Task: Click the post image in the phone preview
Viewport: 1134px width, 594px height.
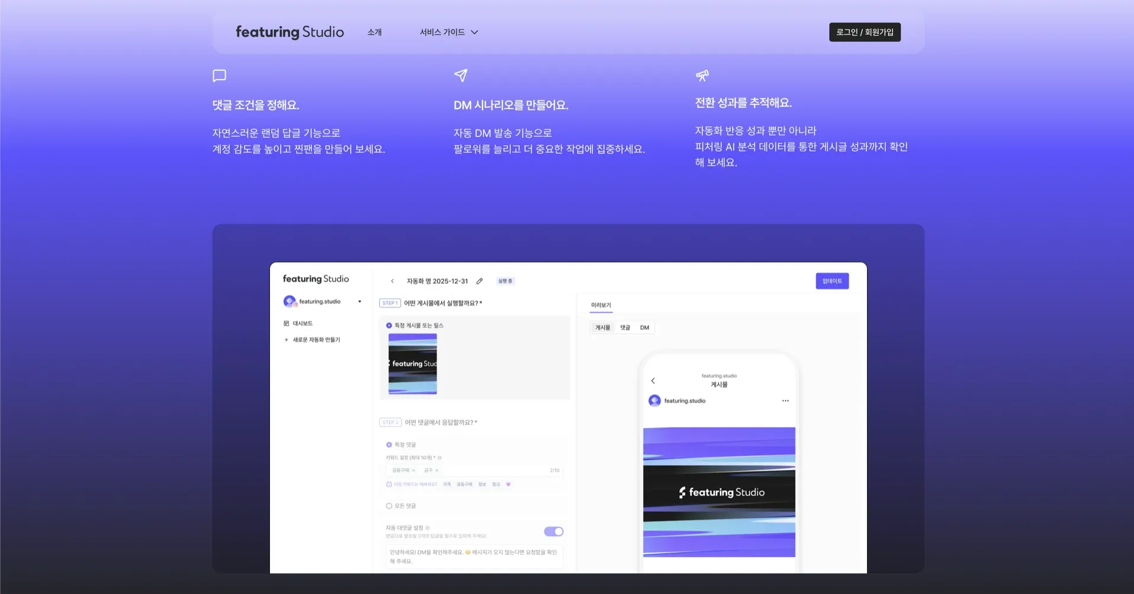Action: point(719,492)
